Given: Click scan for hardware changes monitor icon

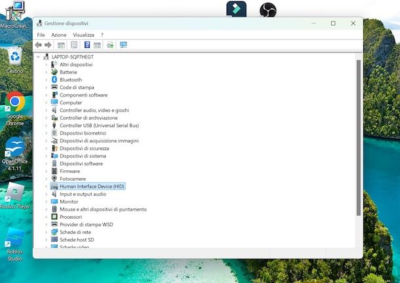Looking at the screenshot, I should coord(123,45).
